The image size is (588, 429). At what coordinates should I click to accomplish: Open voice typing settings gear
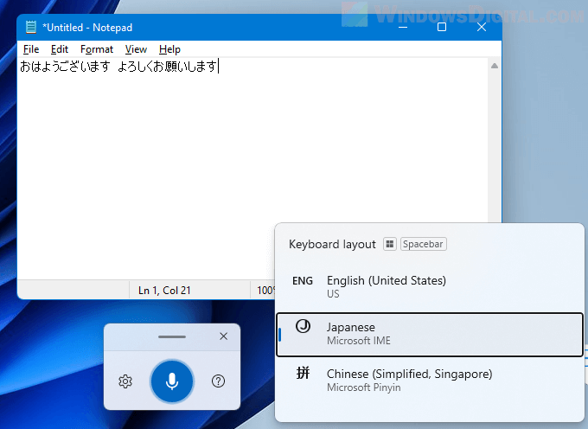point(125,381)
